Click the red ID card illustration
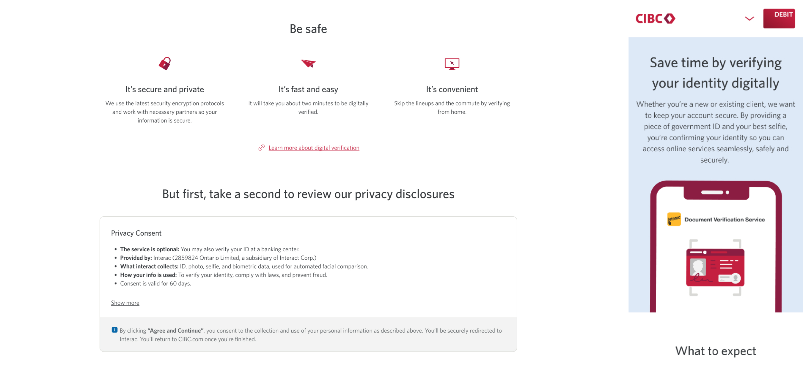Image resolution: width=803 pixels, height=373 pixels. pos(715,268)
